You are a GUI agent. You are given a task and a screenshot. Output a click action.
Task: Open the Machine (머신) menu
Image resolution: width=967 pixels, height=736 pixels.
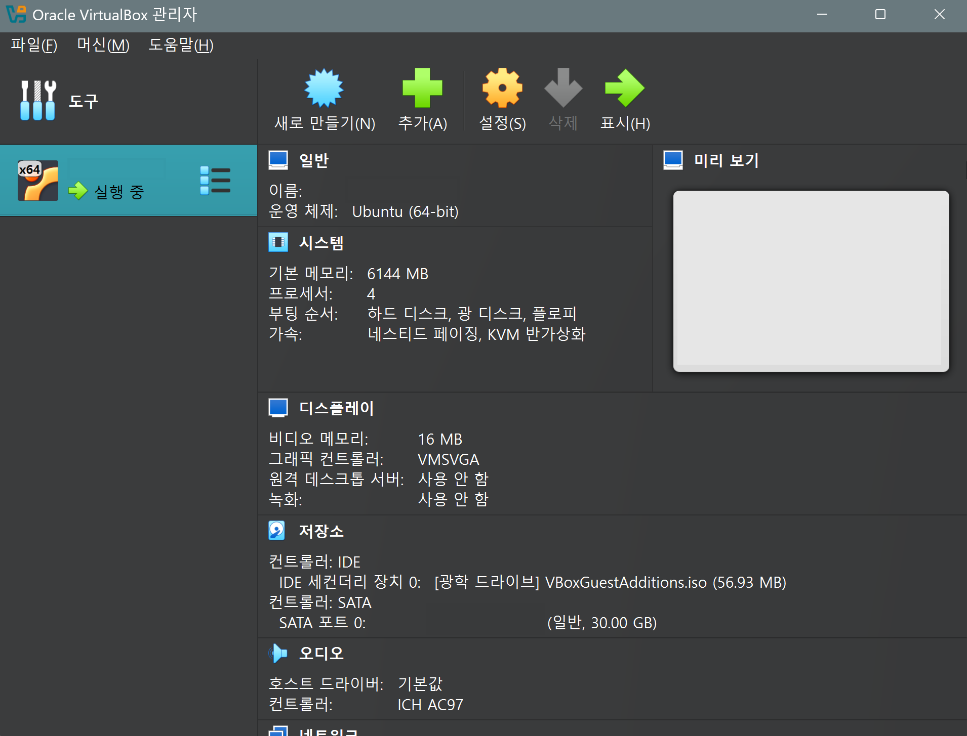(x=103, y=45)
